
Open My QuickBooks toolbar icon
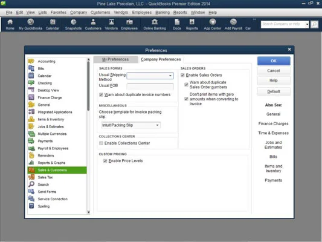[31, 24]
